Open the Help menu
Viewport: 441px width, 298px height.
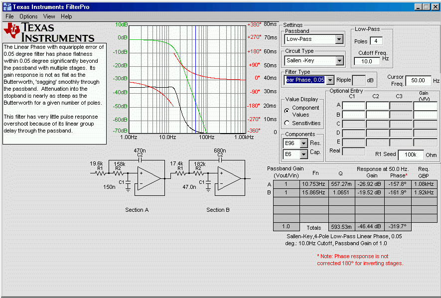pyautogui.click(x=66, y=16)
